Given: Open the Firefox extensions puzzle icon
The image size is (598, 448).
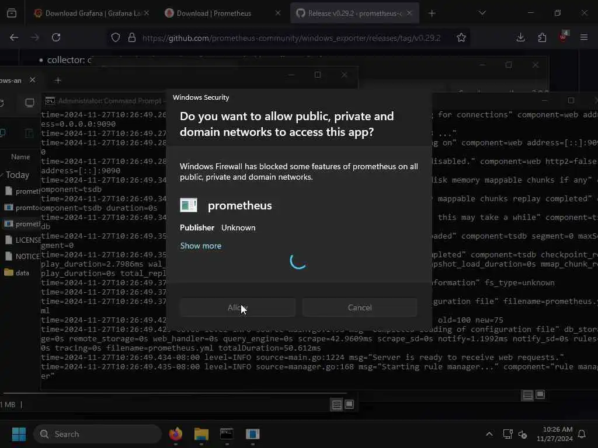Looking at the screenshot, I should pos(542,37).
